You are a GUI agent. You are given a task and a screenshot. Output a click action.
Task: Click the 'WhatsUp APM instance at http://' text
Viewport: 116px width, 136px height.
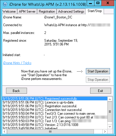click(67, 25)
